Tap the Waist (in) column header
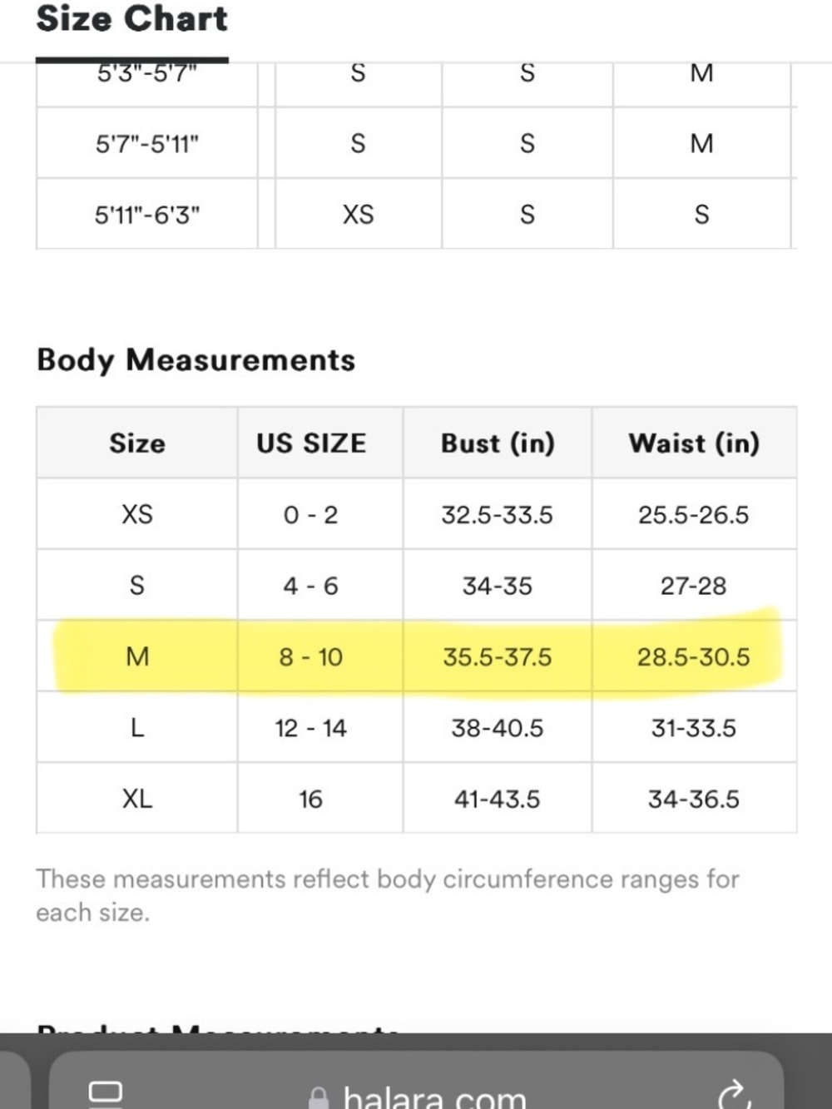Image resolution: width=832 pixels, height=1109 pixels. coord(694,443)
